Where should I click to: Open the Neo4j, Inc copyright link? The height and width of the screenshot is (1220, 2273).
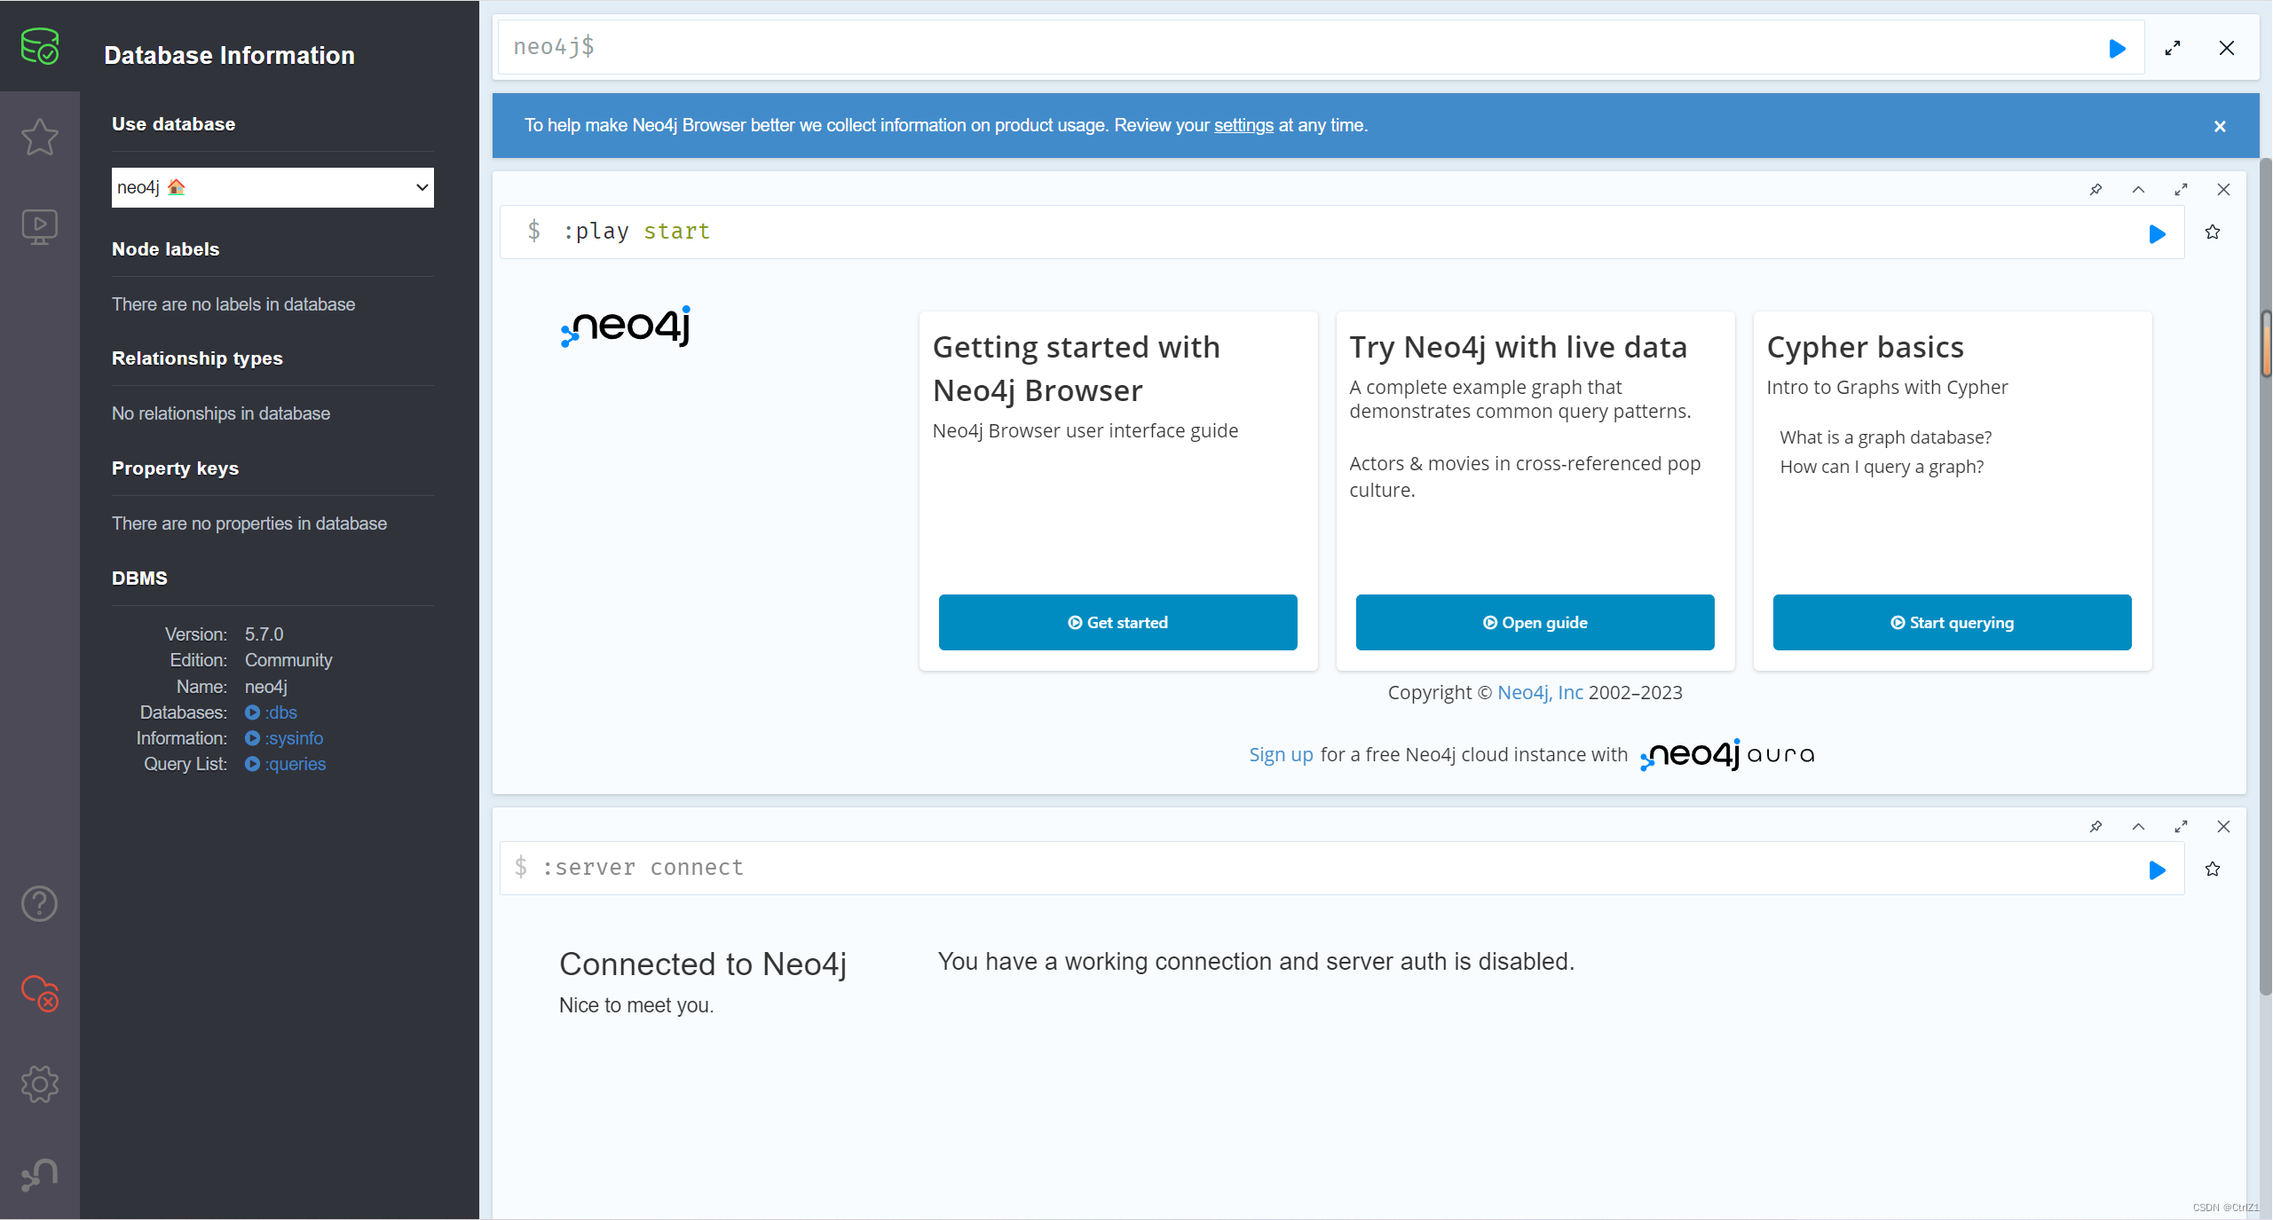click(x=1540, y=692)
